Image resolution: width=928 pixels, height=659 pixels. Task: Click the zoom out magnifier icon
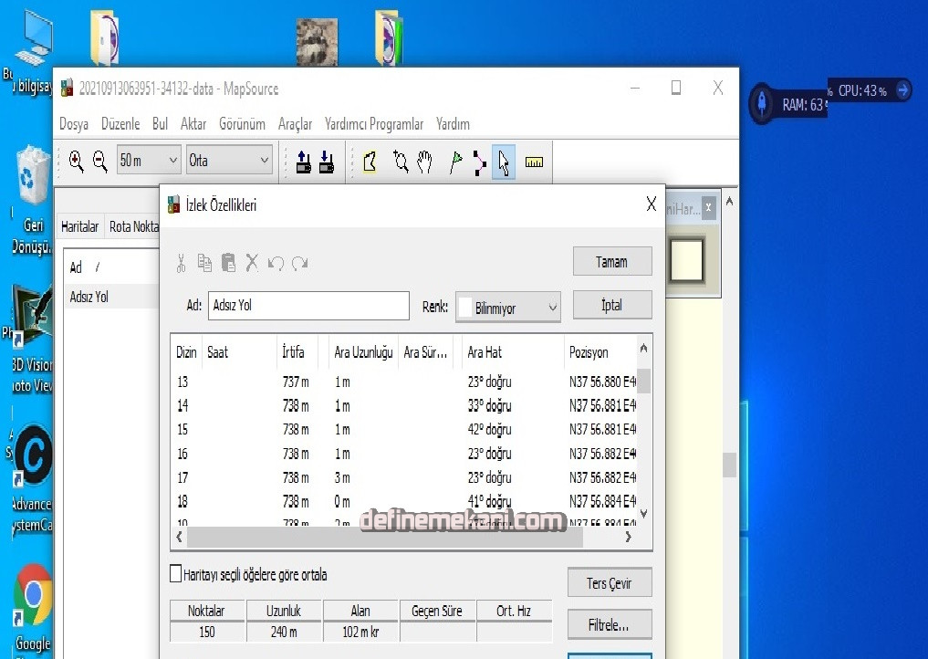click(100, 162)
